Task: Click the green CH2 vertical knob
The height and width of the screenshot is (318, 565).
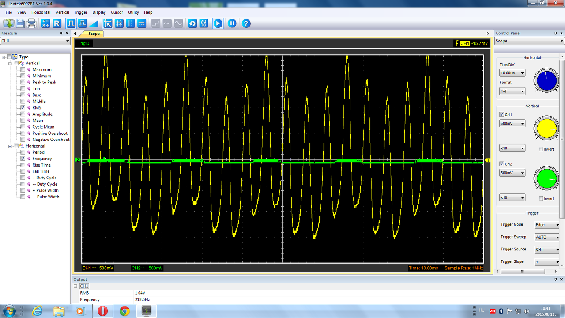Action: pos(546,178)
